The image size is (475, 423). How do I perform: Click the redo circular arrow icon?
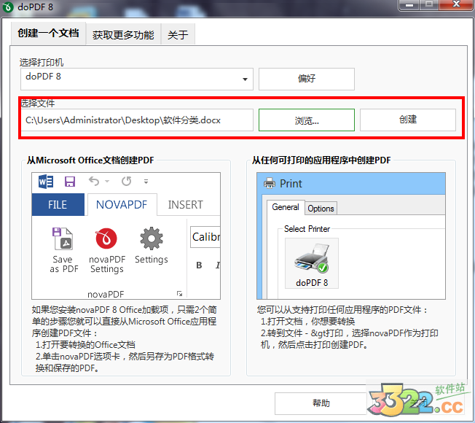126,182
